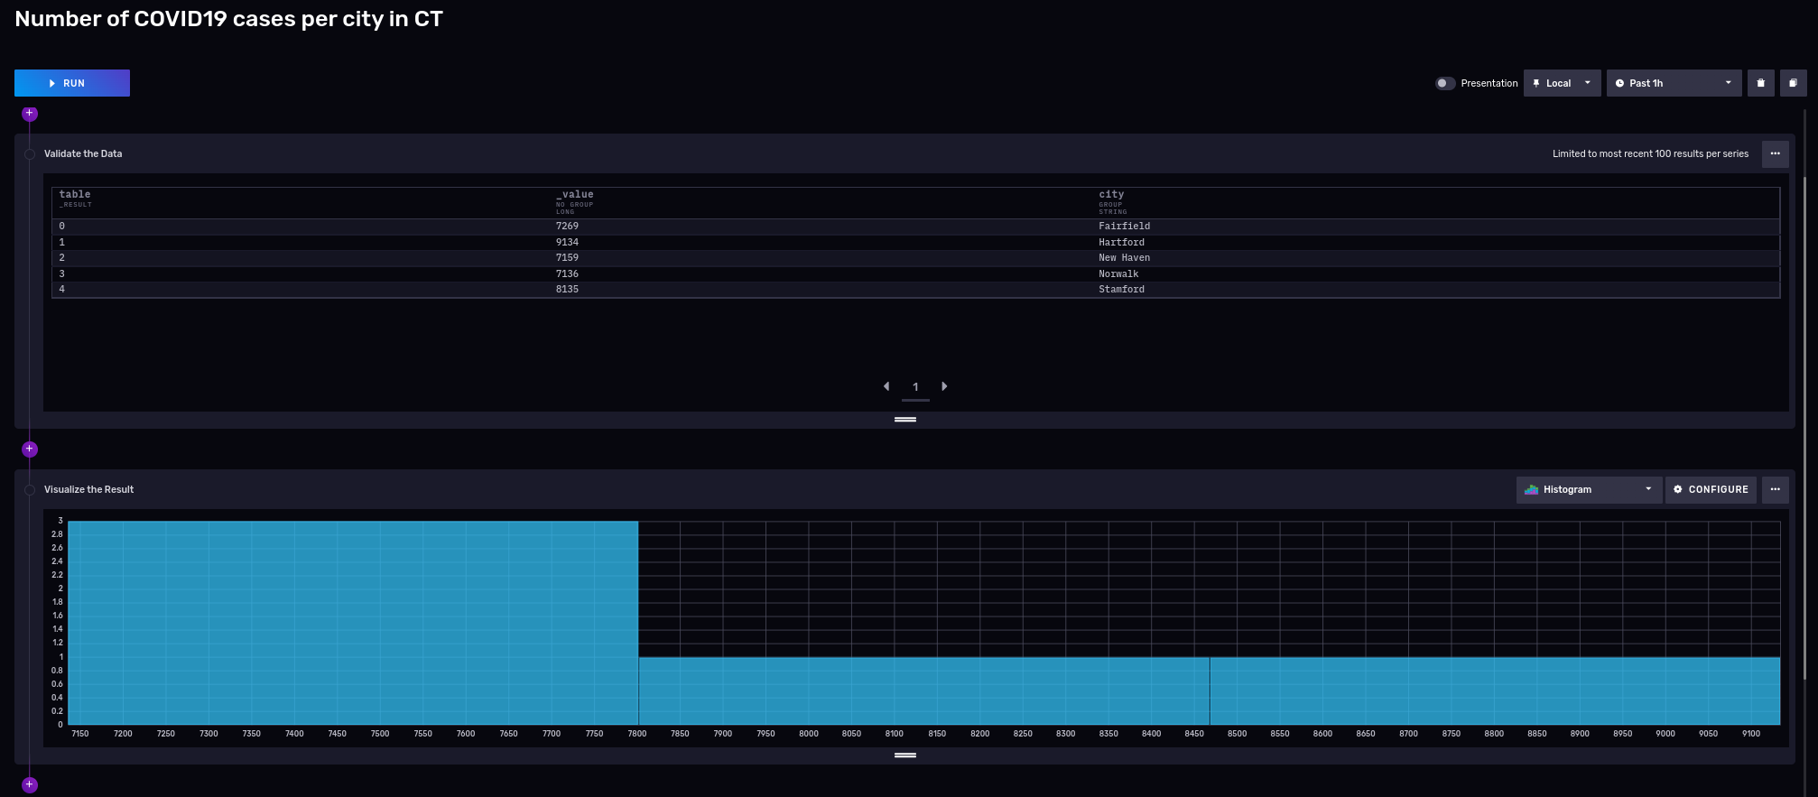This screenshot has height=797, width=1818.
Task: Expand the Past 1h time range dropdown
Action: pos(1674,83)
